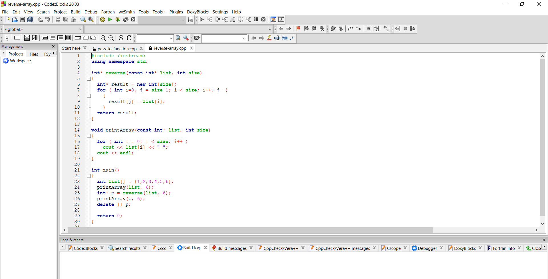Viewport: 548px width, 279px height.
Task: Click the Run to cursor debug icon
Action: tap(209, 19)
